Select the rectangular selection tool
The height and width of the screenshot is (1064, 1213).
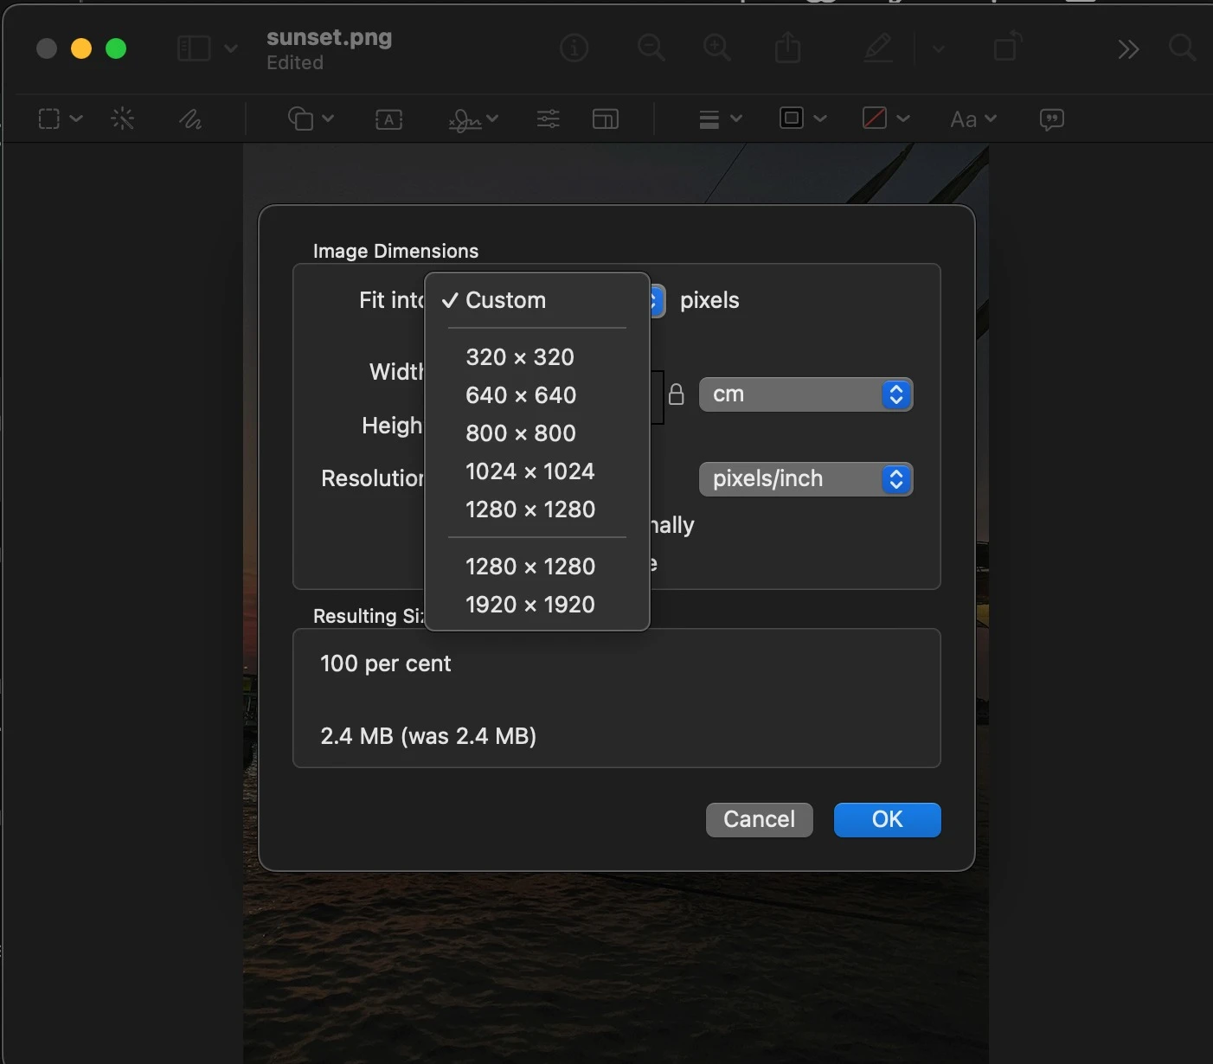[x=49, y=119]
